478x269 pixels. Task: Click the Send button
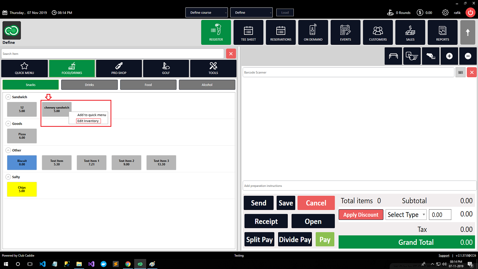point(259,203)
